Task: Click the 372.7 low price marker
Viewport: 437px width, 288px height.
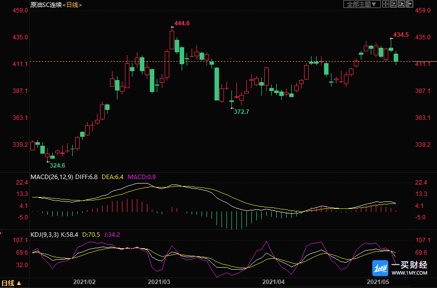Action: [241, 112]
